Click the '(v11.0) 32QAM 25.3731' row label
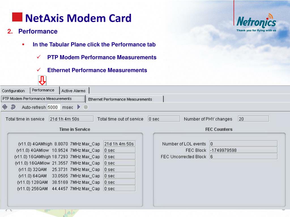The width and height of the screenshot is (290, 217). pyautogui.click(x=59, y=170)
